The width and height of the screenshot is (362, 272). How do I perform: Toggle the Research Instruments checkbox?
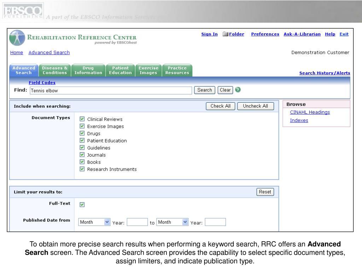pos(82,169)
